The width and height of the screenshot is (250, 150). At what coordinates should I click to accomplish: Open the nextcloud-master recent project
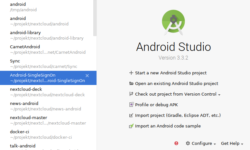point(48,120)
